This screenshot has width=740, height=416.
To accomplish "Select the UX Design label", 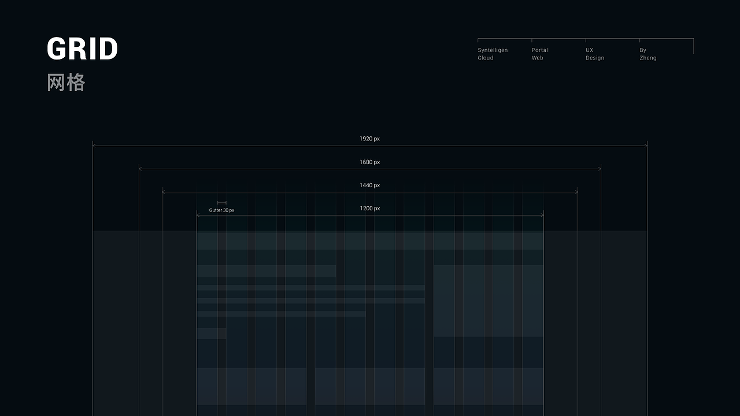I will point(594,54).
